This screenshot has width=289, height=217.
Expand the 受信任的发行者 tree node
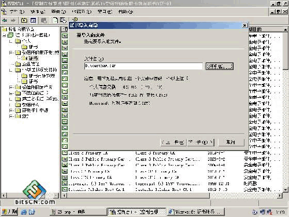[11, 87]
